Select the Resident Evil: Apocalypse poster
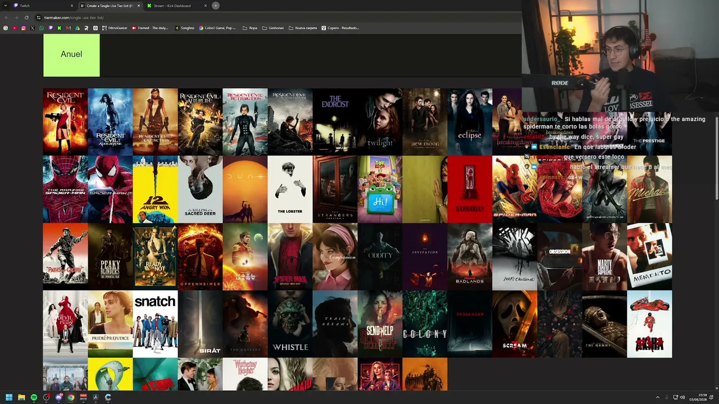The image size is (719, 404). point(110,122)
